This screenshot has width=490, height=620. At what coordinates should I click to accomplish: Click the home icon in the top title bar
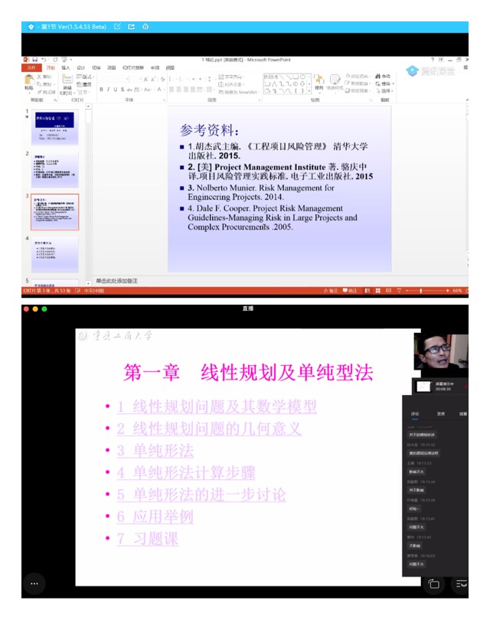pos(145,26)
